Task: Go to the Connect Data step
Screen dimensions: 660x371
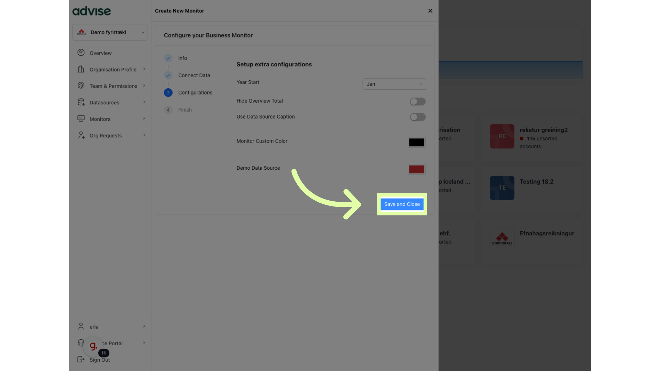Action: [x=194, y=75]
